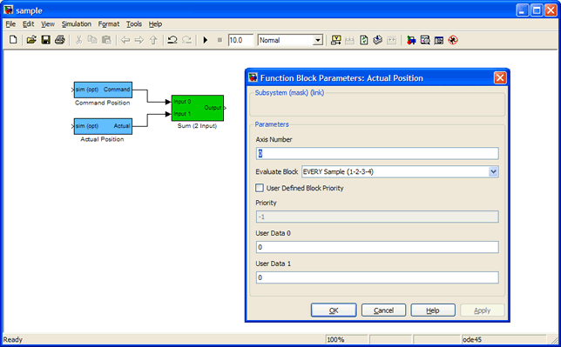
Task: Minimize the sample window
Action: click(x=523, y=10)
